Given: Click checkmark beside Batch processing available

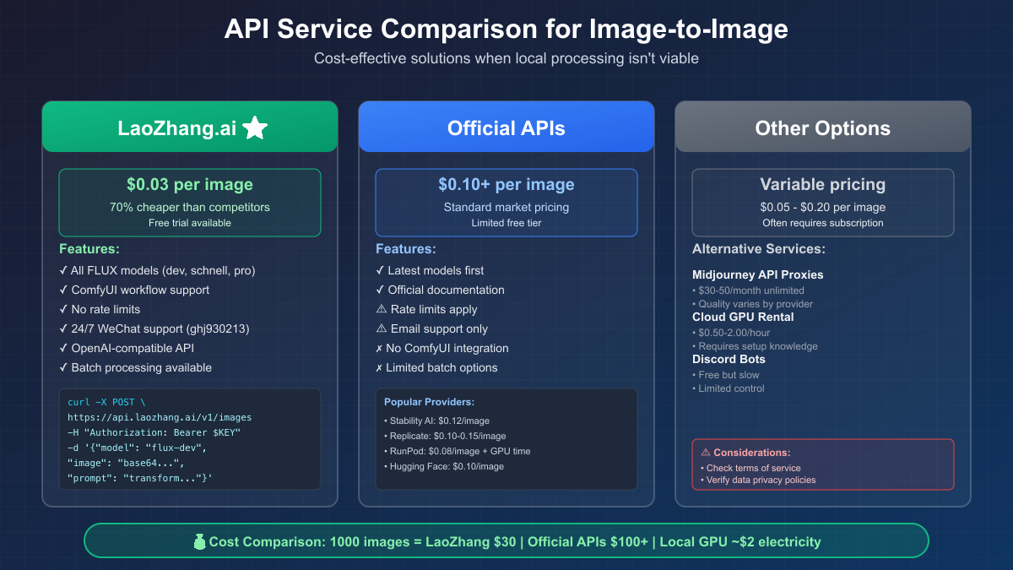Looking at the screenshot, I should click(x=63, y=368).
